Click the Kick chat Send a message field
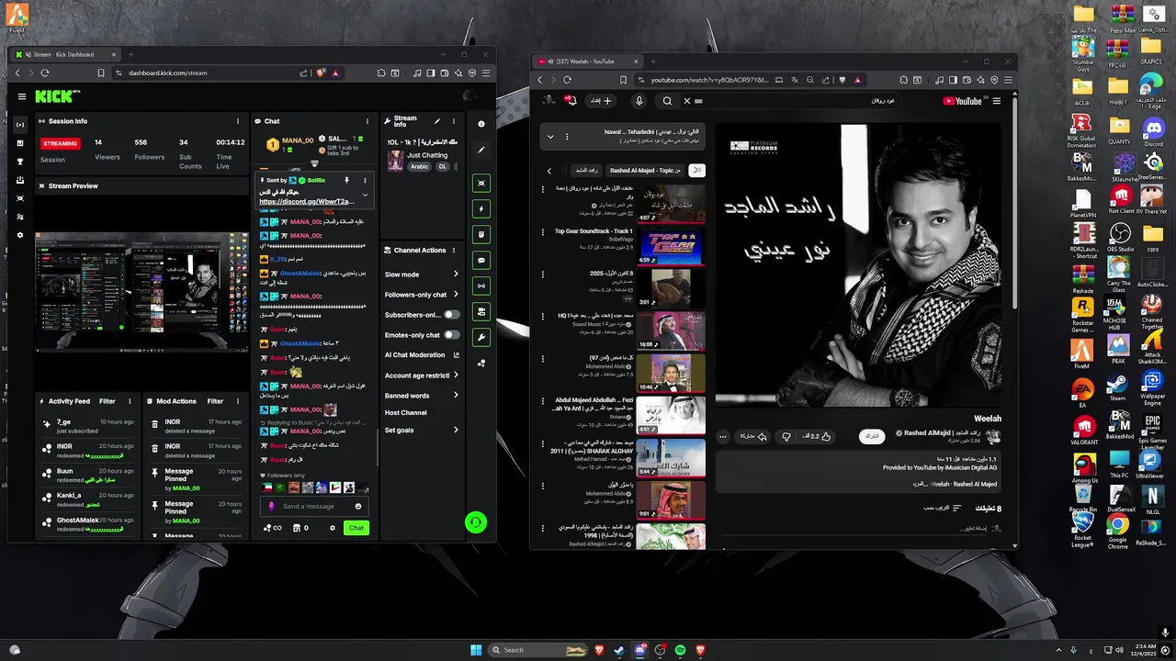The image size is (1176, 661). (x=313, y=506)
